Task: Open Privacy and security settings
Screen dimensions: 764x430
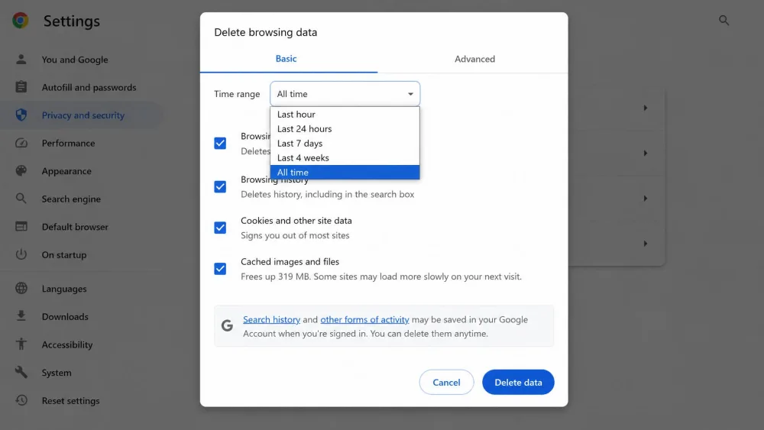Action: 83,115
